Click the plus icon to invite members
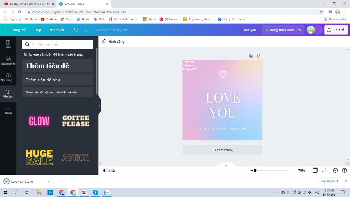The image size is (350, 197). click(x=318, y=30)
